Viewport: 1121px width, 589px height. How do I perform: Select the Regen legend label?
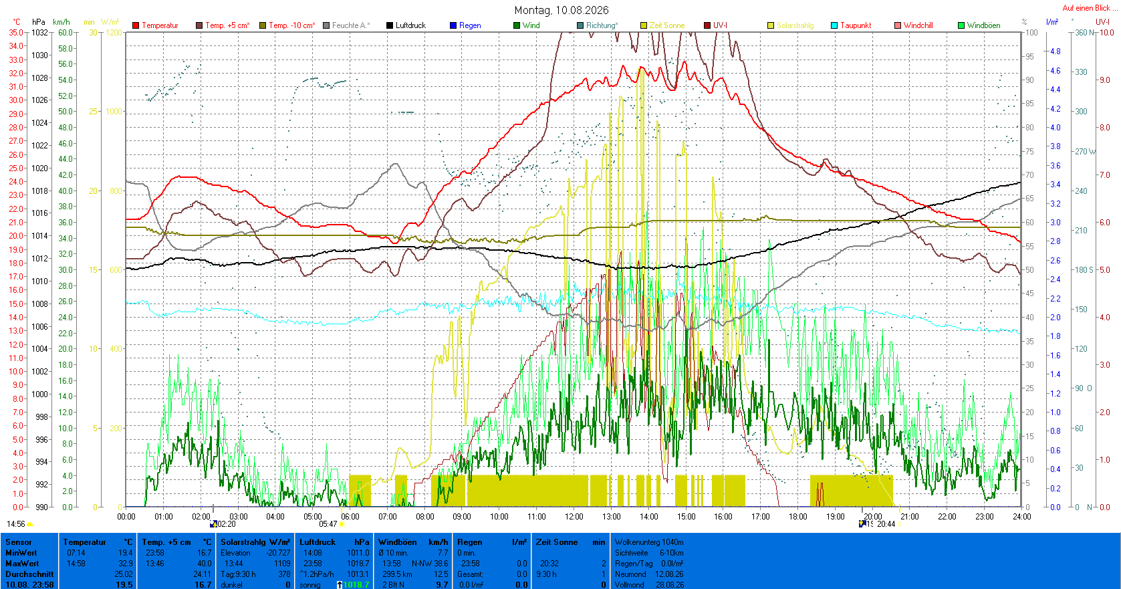[x=470, y=25]
